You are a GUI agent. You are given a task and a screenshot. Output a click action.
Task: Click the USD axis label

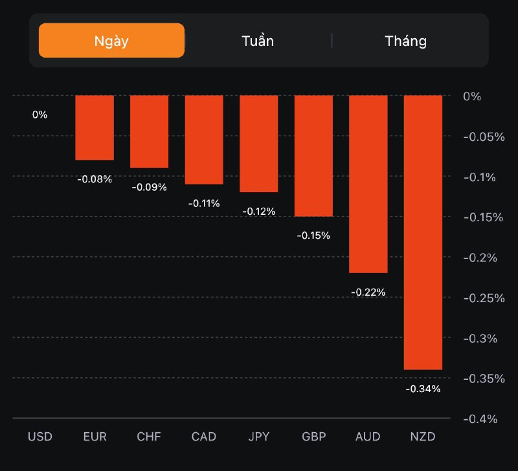(x=39, y=437)
